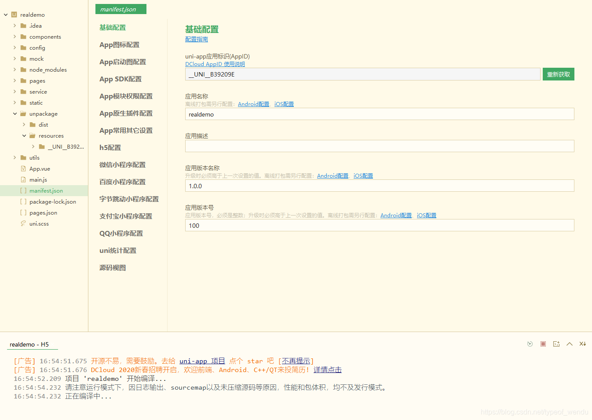Open uni统计配置 section
This screenshot has width=592, height=420.
pyautogui.click(x=118, y=250)
